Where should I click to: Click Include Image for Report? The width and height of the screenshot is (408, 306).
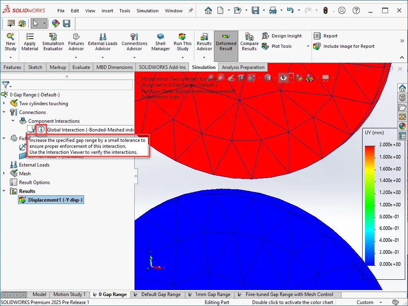point(348,46)
